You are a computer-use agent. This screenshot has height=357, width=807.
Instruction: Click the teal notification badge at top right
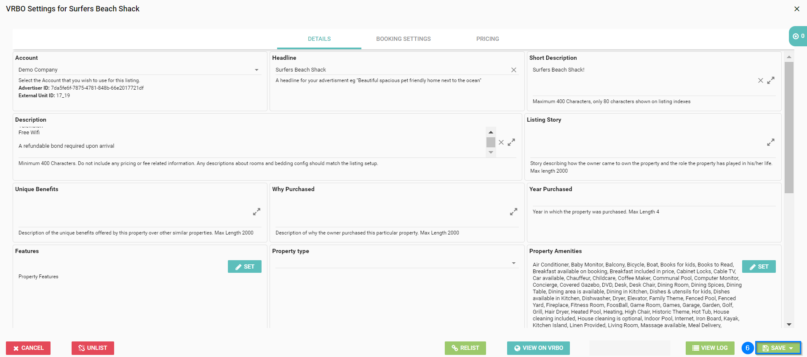[798, 36]
